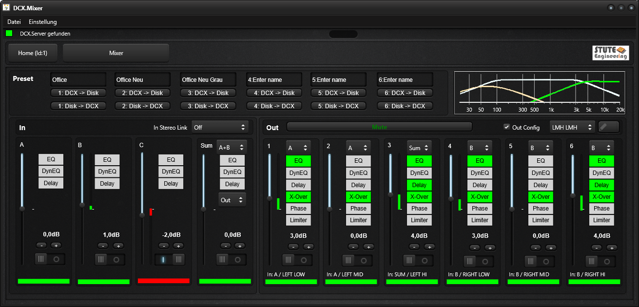
Task: Click input B volume fader handle
Action: pyautogui.click(x=82, y=205)
